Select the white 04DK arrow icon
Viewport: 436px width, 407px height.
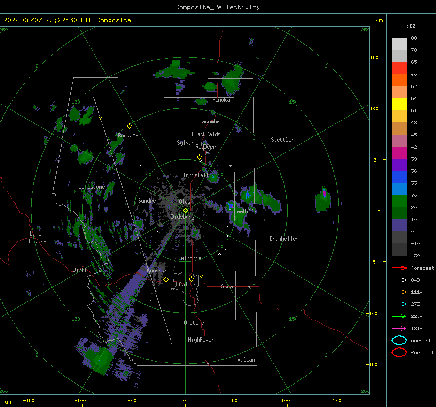(399, 280)
